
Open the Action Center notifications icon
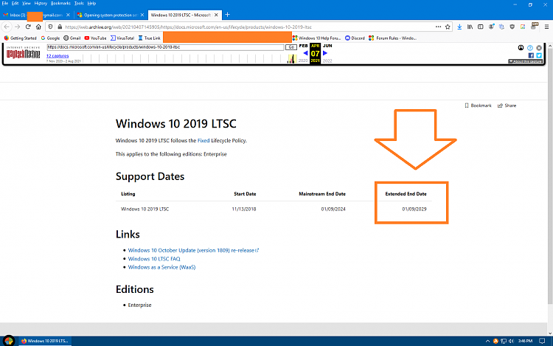point(542,341)
